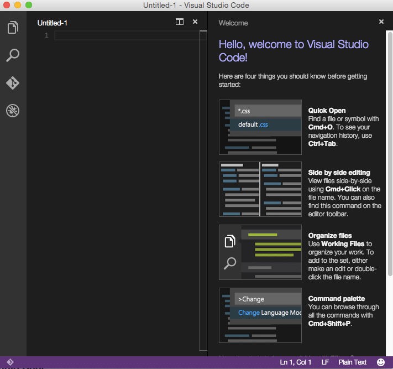Open the Explorer view in the sidebar
Image resolution: width=393 pixels, height=369 pixels.
pyautogui.click(x=13, y=27)
